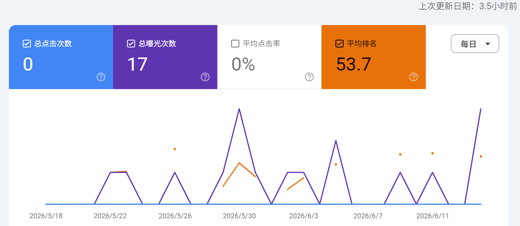
Task: Click the 2026/5/22 date label
Action: (110, 216)
